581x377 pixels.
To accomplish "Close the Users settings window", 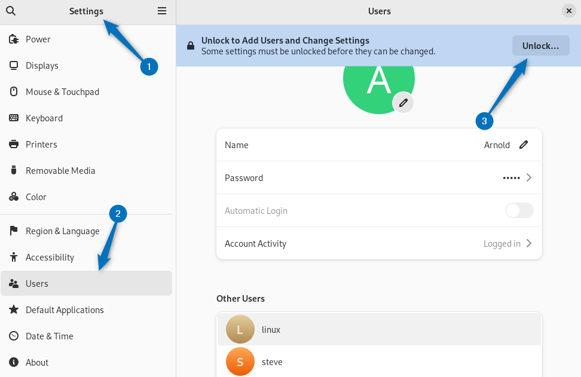I will click(568, 11).
